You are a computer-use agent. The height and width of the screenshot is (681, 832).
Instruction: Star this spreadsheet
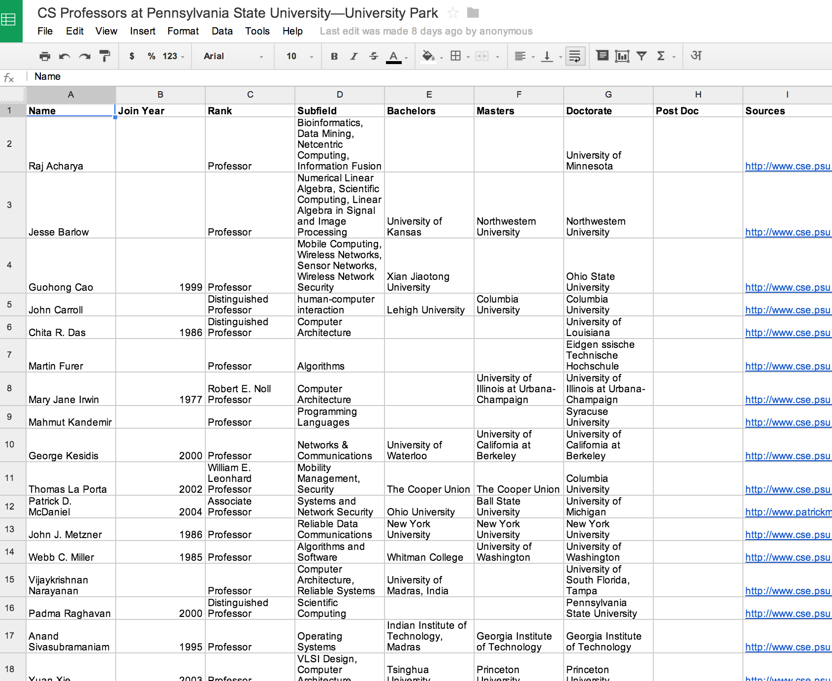pos(453,13)
